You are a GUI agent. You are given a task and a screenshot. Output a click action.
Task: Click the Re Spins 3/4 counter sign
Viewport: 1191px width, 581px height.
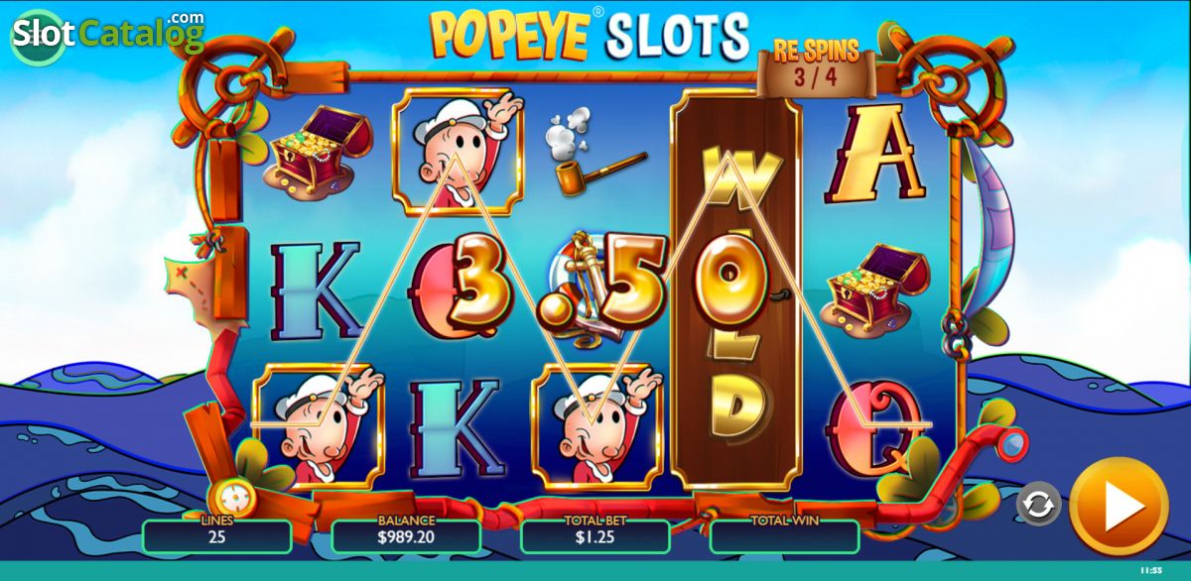click(816, 67)
